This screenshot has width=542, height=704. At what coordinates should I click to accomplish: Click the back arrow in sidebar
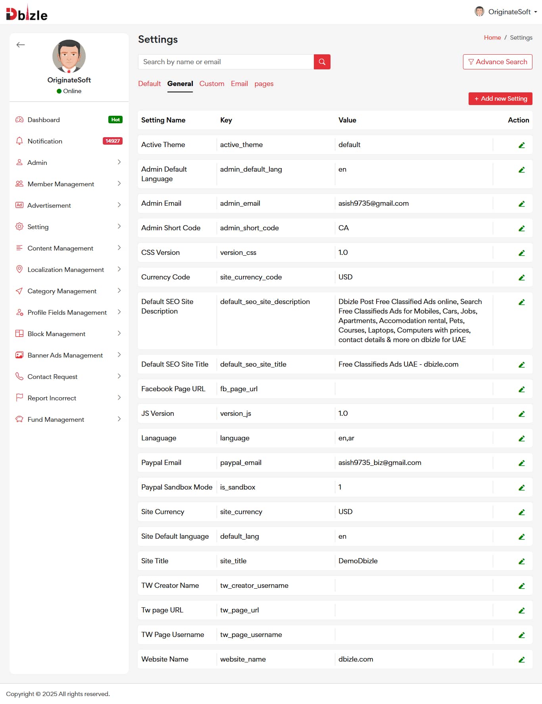click(21, 45)
